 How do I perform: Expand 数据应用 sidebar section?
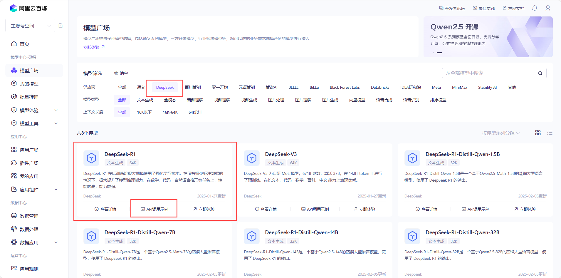(34, 242)
